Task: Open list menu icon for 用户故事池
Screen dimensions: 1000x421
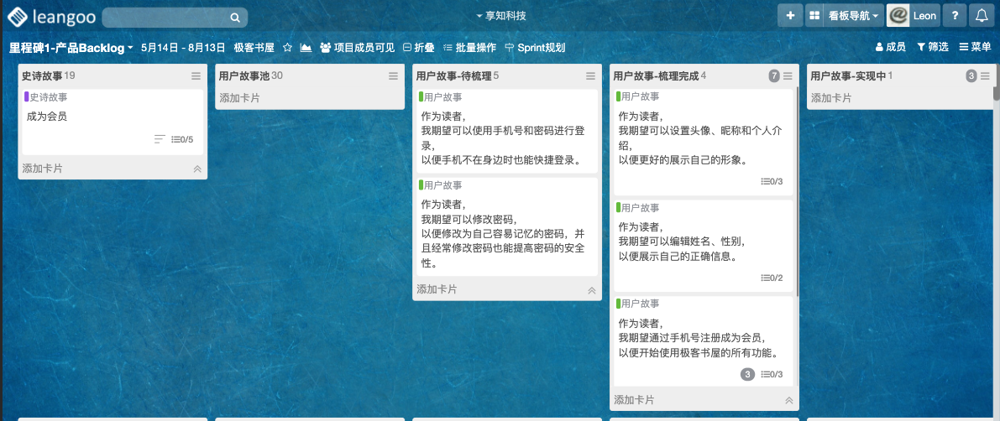Action: pos(393,76)
